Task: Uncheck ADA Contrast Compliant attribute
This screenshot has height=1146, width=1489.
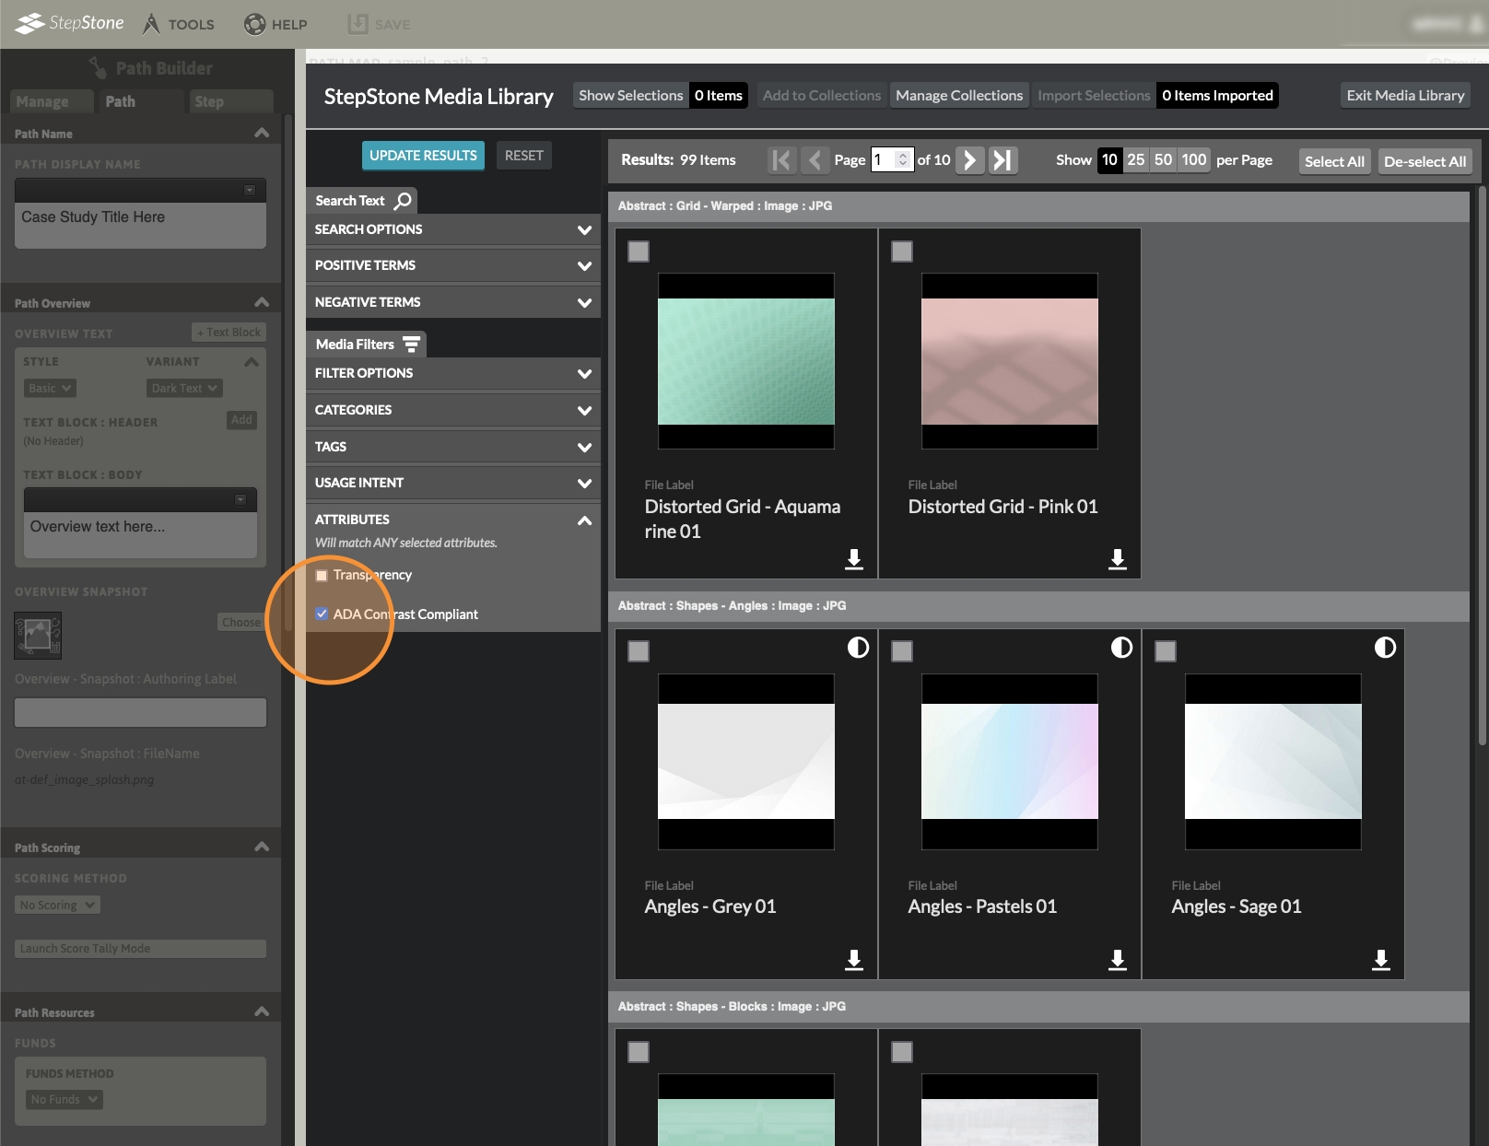Action: (322, 614)
